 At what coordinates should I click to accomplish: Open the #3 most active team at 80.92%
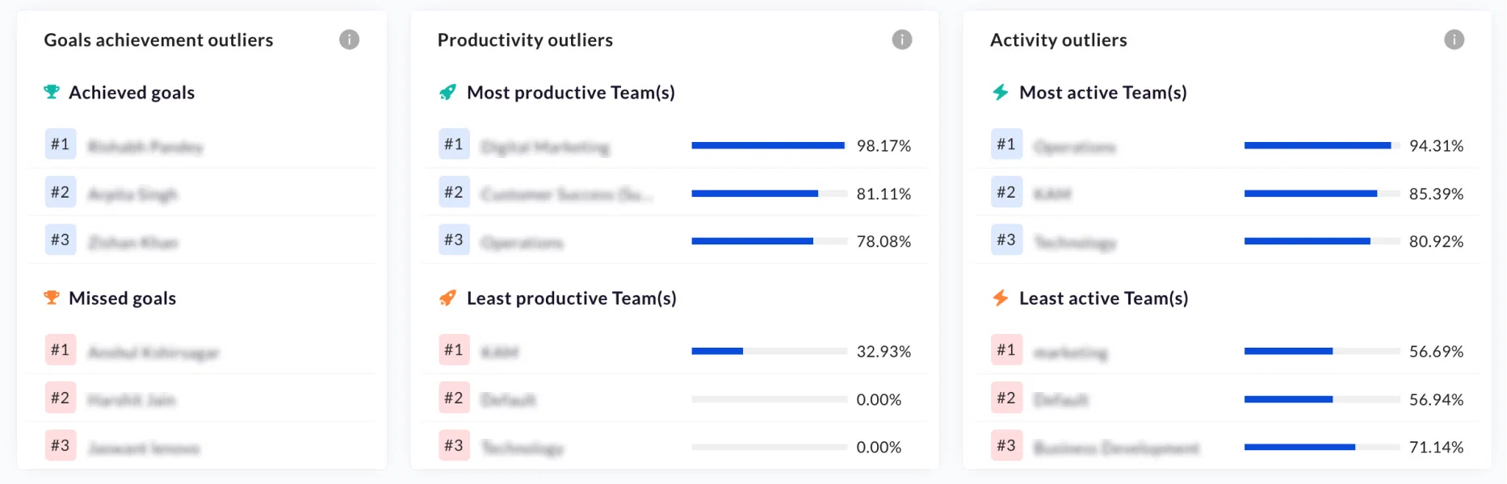point(1227,240)
